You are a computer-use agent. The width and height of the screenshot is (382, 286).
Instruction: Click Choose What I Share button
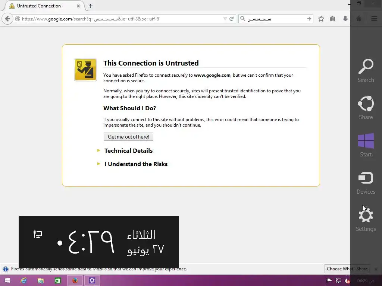[x=347, y=269]
